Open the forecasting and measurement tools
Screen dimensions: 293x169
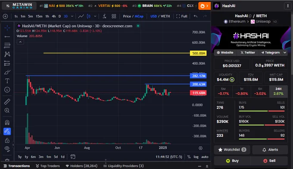pos(7,63)
